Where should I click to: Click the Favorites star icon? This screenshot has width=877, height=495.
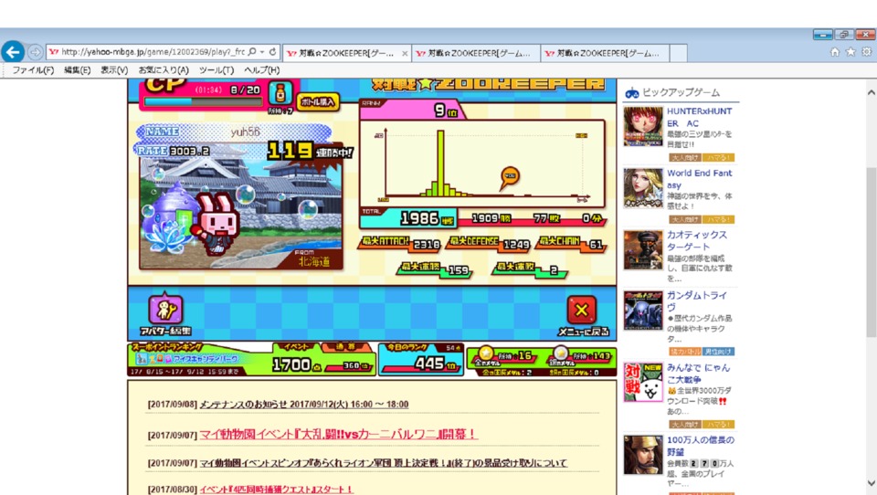pos(851,52)
